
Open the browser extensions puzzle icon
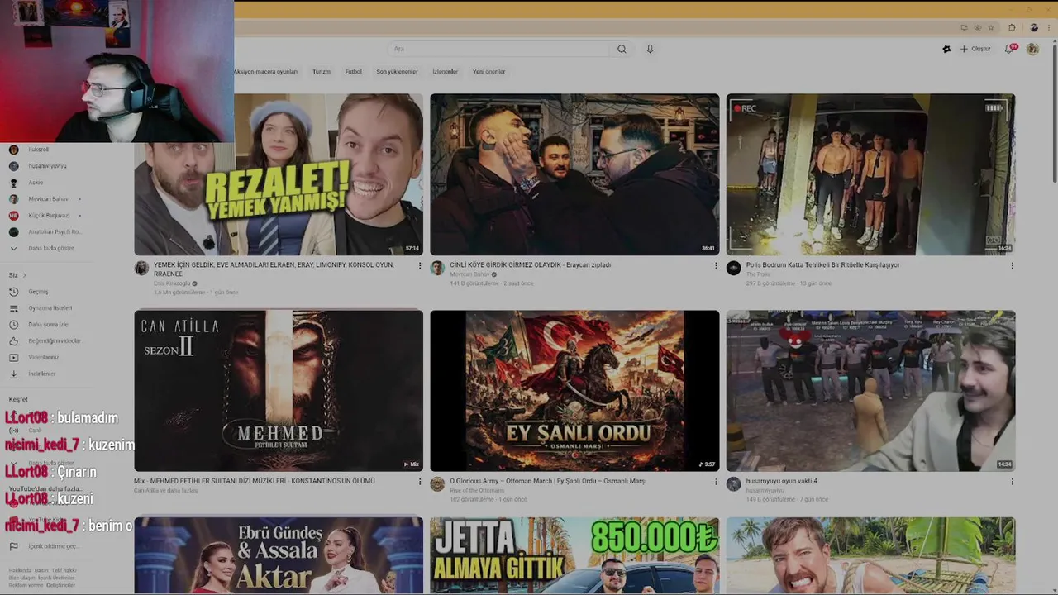1012,27
